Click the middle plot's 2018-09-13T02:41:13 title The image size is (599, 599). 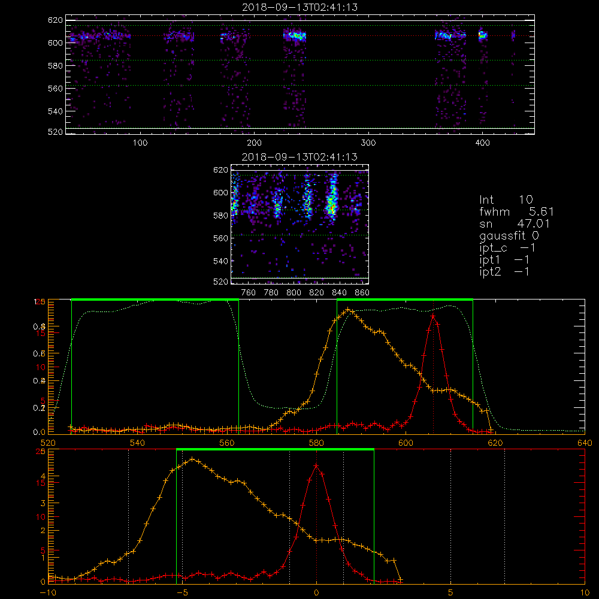(299, 157)
